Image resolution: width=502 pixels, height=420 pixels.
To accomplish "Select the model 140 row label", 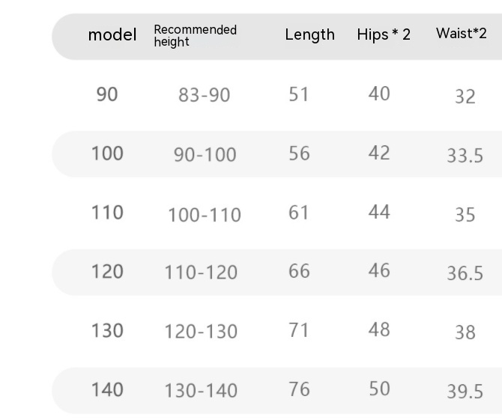I will [x=107, y=390].
